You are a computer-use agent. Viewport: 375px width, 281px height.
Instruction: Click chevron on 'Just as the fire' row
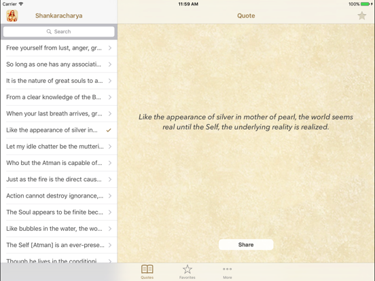pos(110,179)
